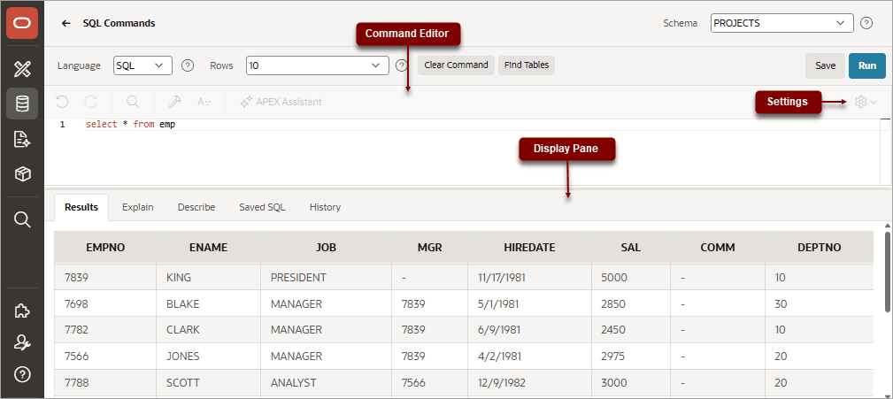Open help icon next to Language
The image size is (893, 399).
188,65
